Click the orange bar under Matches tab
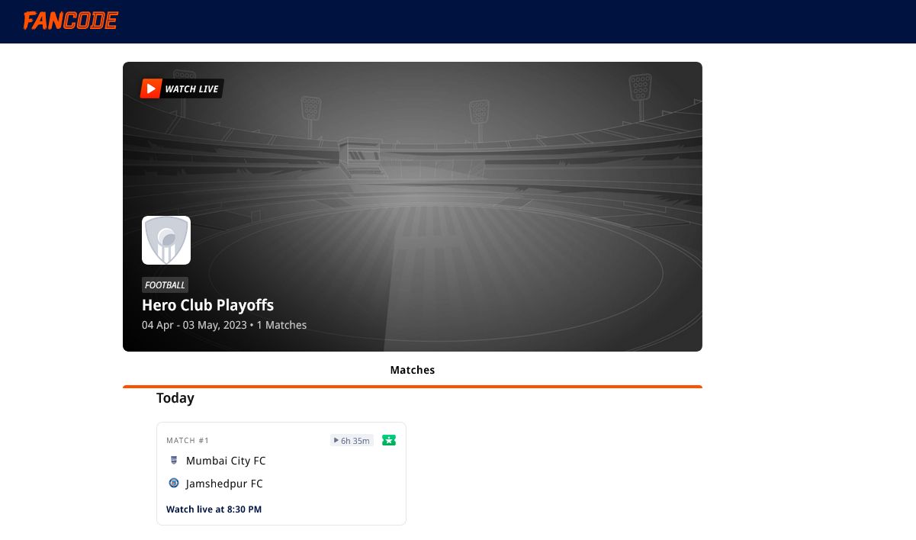Screen dimensions: 916x540 click(x=412, y=387)
